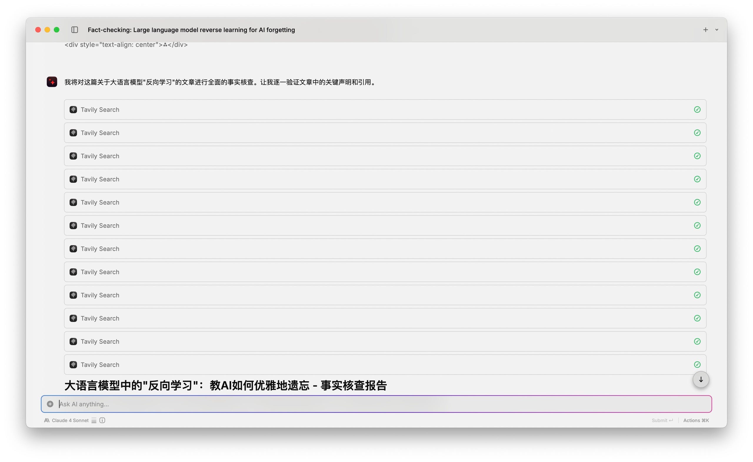Click the green checkmark on seventh Tavily Search
Image resolution: width=753 pixels, height=462 pixels.
click(x=697, y=249)
